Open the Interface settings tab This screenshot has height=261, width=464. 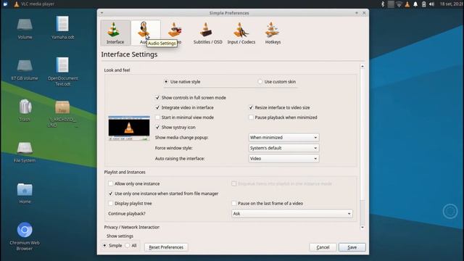(x=115, y=33)
